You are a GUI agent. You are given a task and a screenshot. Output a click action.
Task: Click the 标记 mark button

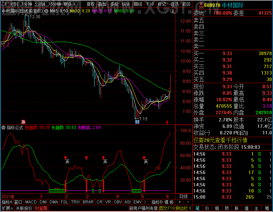click(x=162, y=4)
